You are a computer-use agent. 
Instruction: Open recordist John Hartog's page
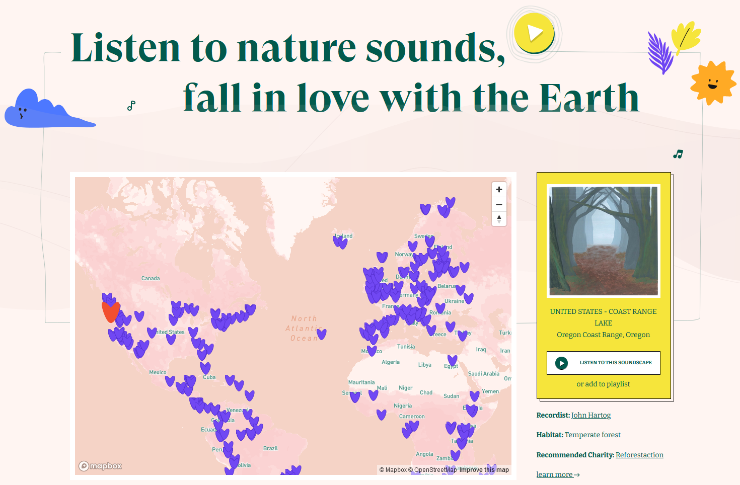(591, 415)
